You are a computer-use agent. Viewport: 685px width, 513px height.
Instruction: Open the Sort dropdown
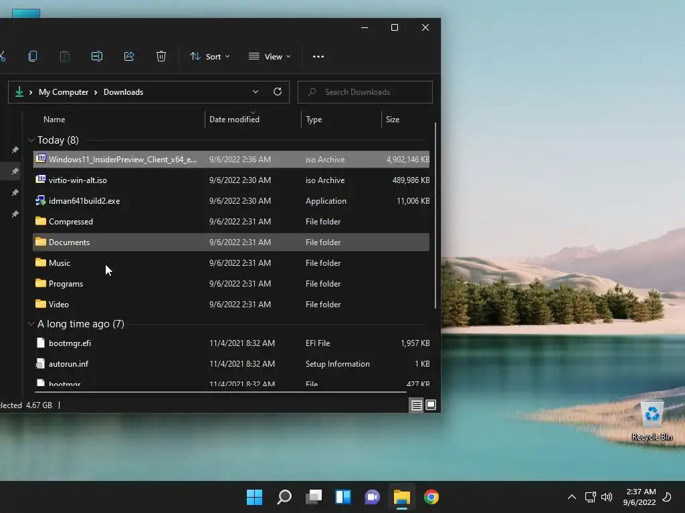click(209, 57)
